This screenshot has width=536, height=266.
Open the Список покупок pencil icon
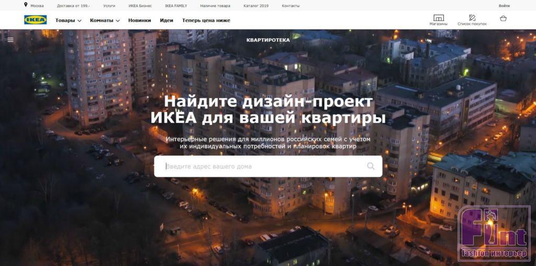pos(472,17)
